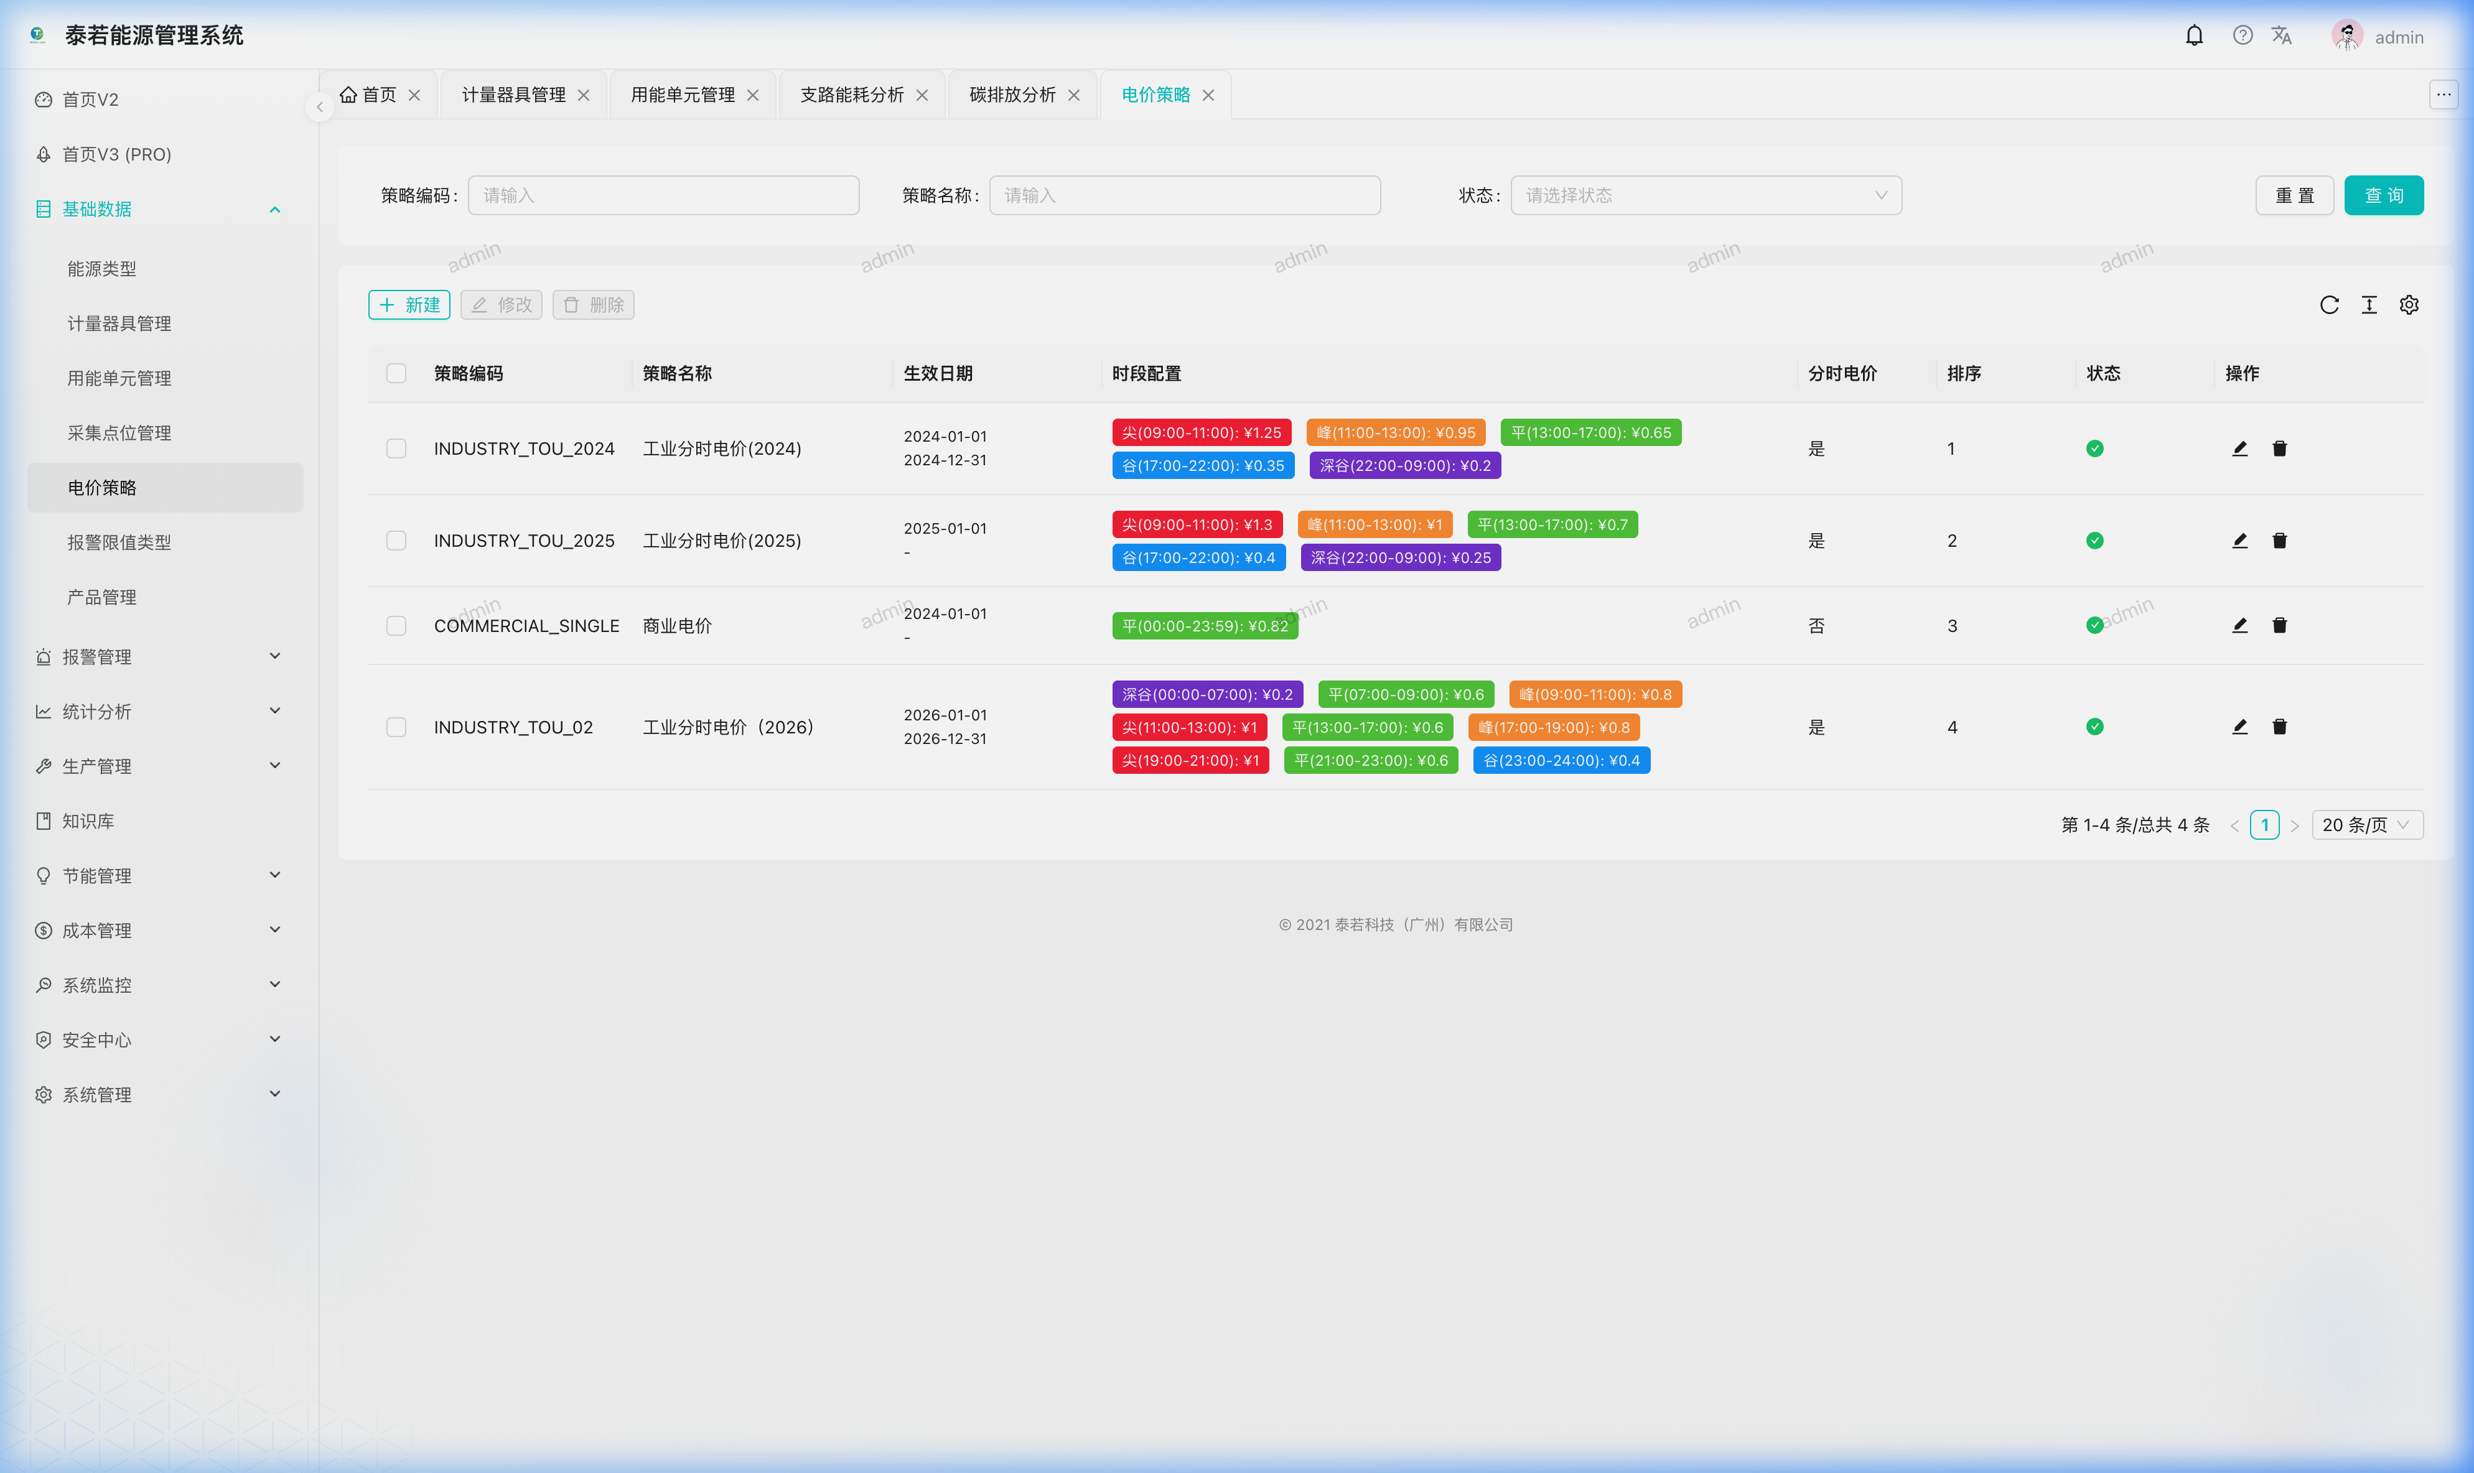Click the table density height icon
Image resolution: width=2474 pixels, height=1473 pixels.
(2369, 305)
